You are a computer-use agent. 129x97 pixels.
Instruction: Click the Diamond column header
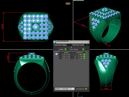coord(79,53)
